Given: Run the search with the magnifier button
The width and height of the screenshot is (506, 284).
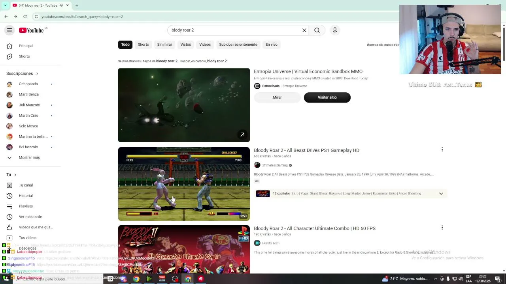Looking at the screenshot, I should point(317,30).
